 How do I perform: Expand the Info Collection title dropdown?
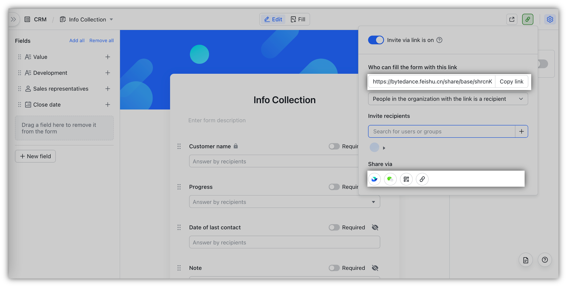click(x=111, y=19)
